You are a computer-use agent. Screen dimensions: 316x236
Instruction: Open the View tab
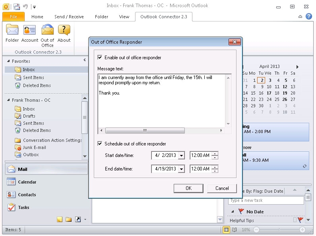[x=124, y=17]
